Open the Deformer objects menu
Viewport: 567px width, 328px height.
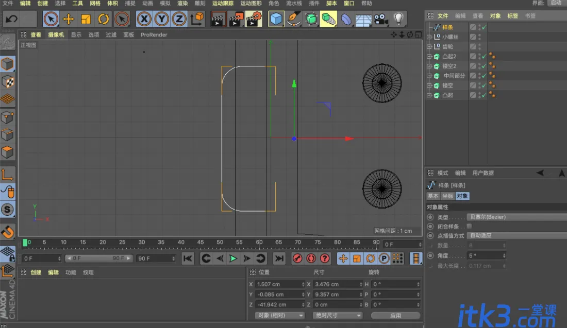[346, 19]
